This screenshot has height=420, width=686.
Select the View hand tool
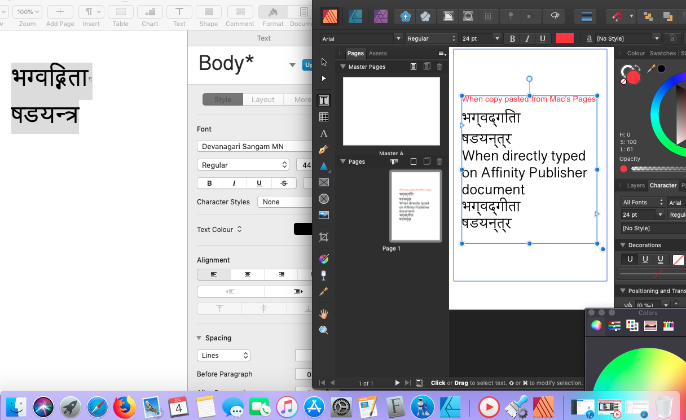(x=324, y=314)
